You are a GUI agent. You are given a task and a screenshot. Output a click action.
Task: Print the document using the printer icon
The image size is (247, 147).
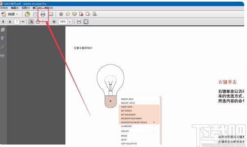click(x=43, y=14)
